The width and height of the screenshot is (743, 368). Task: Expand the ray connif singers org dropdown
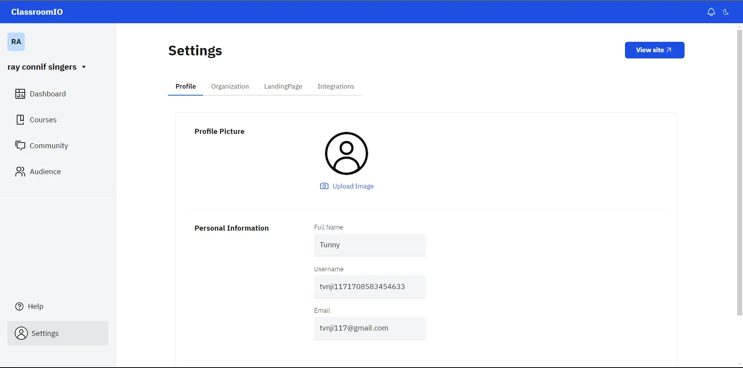84,67
